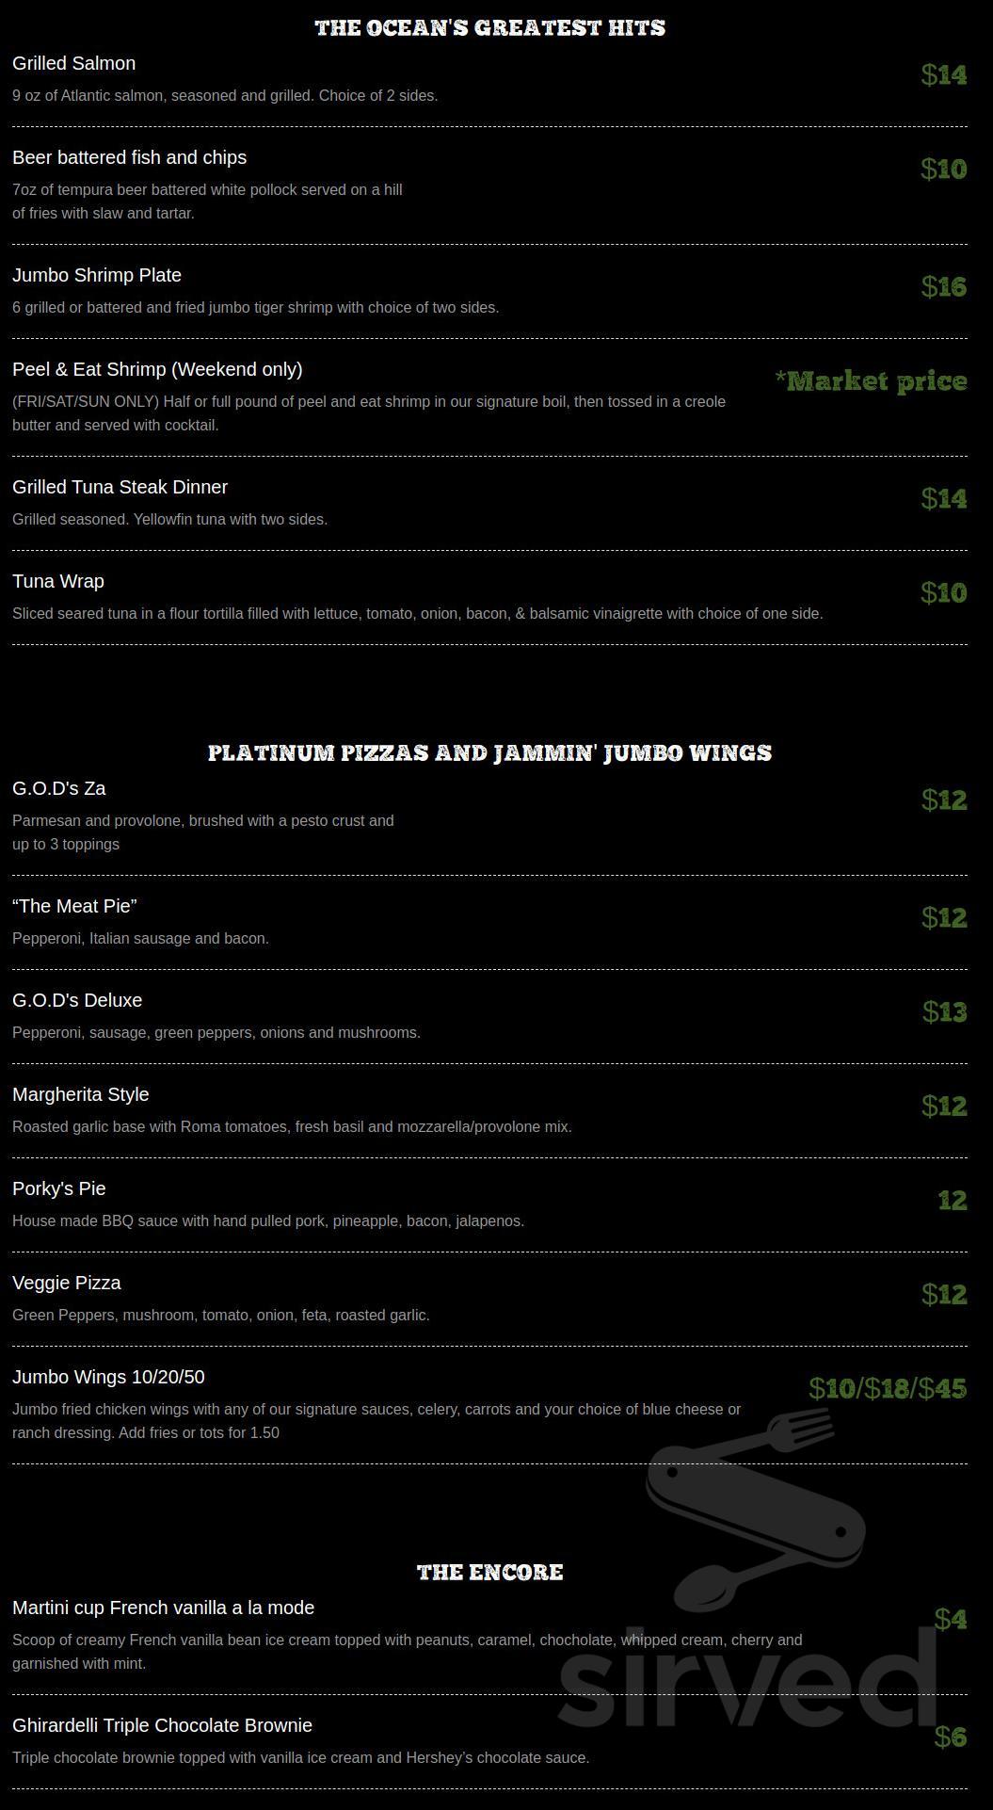This screenshot has height=1810, width=993.
Task: Click the Market price label for Peel & Eat Shrimp
Action: coord(871,380)
